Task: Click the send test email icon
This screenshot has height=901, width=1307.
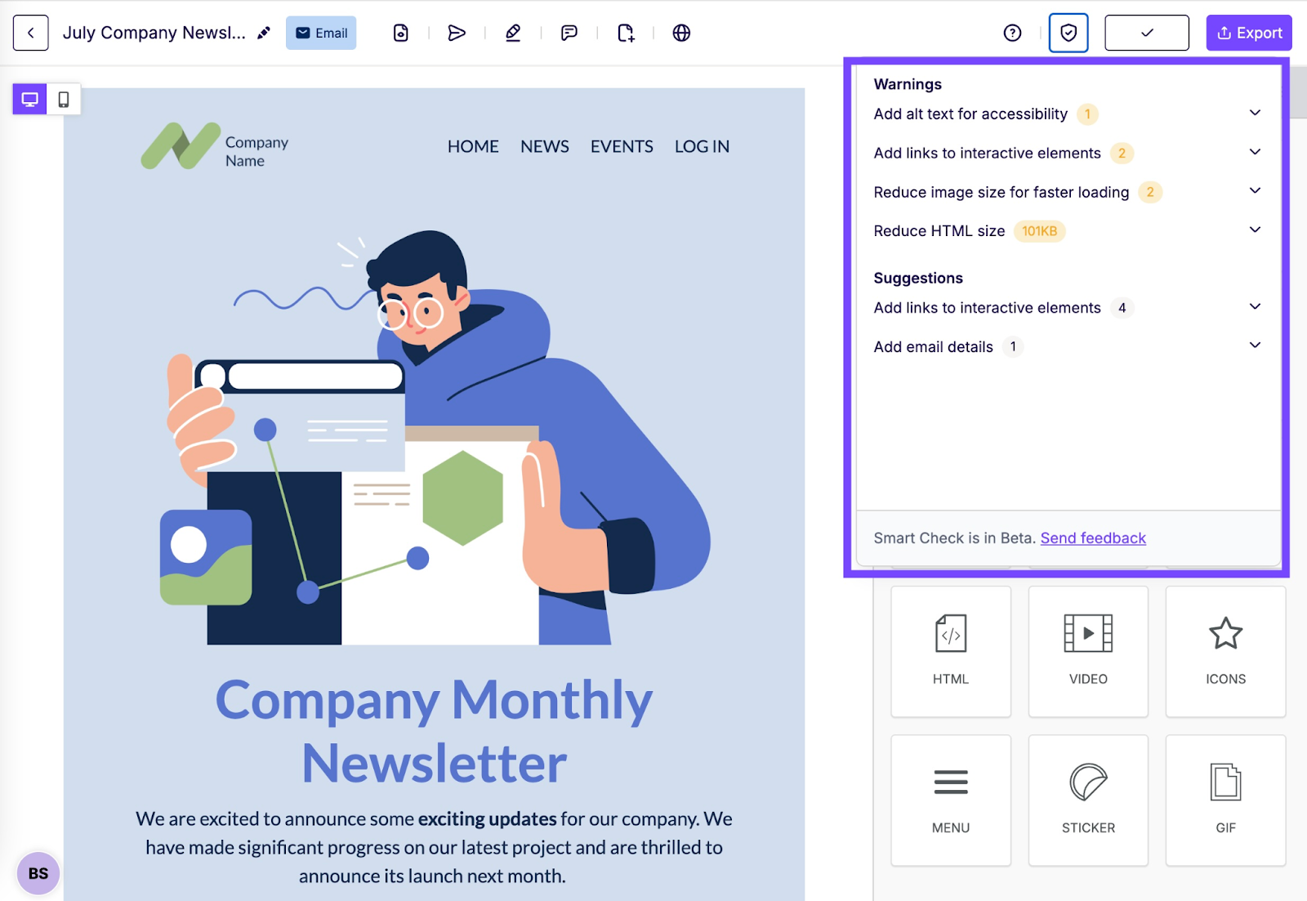Action: [x=457, y=33]
